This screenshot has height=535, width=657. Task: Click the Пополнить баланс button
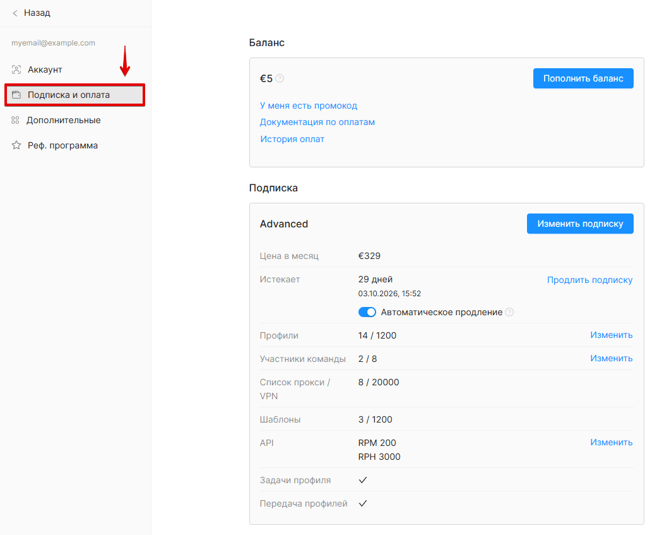[x=583, y=78]
